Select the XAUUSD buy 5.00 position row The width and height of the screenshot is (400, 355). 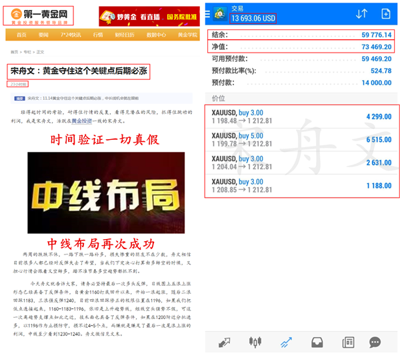pyautogui.click(x=303, y=140)
